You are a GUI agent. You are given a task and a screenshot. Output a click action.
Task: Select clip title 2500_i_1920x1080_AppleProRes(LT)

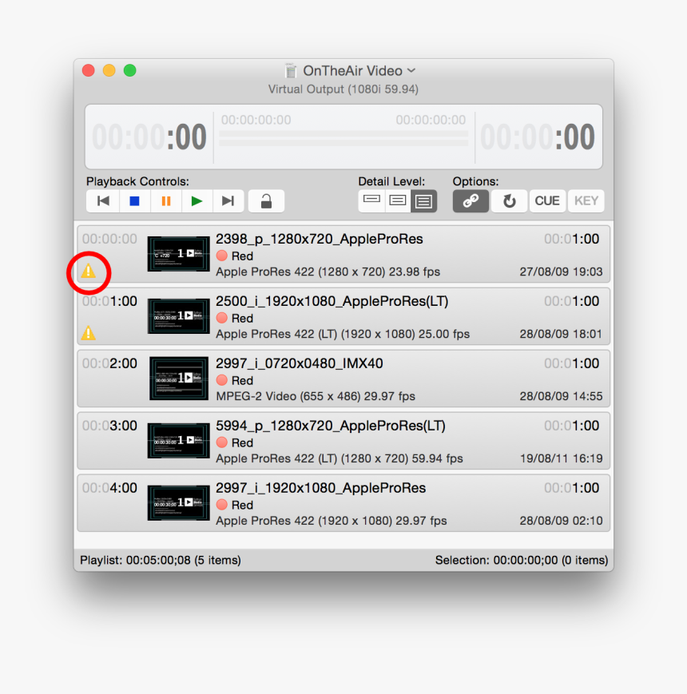tap(332, 301)
